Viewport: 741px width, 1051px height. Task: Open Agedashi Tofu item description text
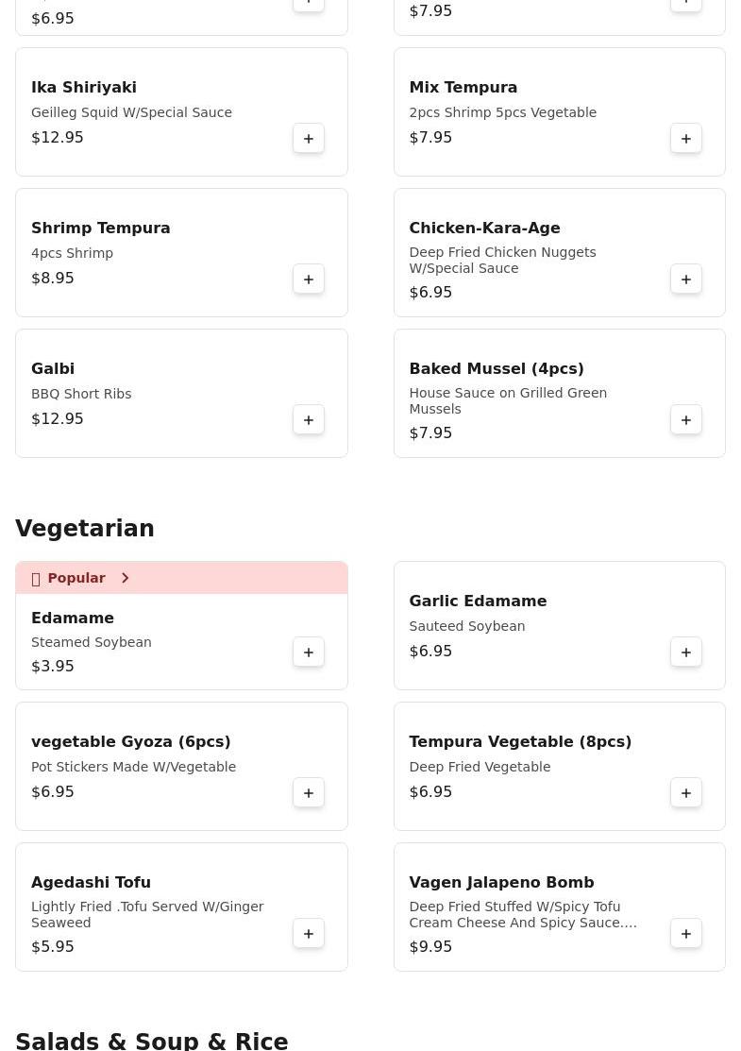pos(147,914)
